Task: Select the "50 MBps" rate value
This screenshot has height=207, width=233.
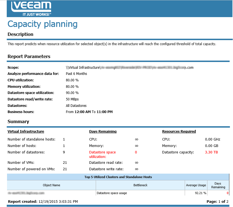Action: pos(72,99)
